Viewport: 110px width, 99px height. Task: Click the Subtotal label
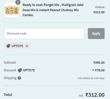click(x=10, y=63)
